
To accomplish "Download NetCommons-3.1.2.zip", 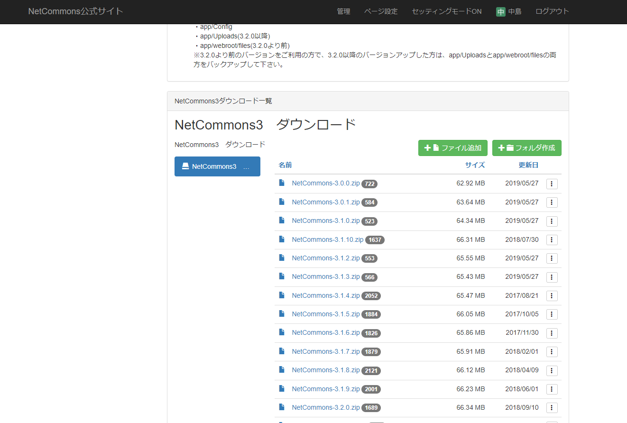I will click(x=326, y=258).
